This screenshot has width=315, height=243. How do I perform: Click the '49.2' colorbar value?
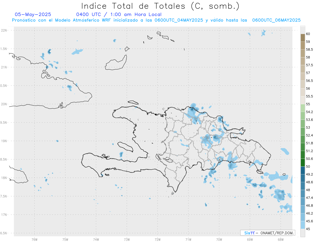click(x=309, y=174)
